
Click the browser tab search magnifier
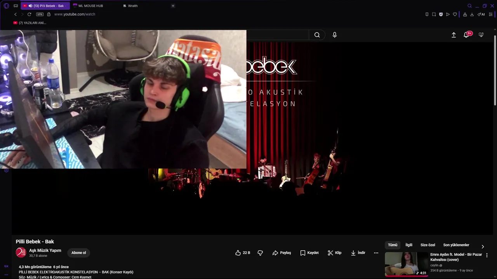click(469, 6)
